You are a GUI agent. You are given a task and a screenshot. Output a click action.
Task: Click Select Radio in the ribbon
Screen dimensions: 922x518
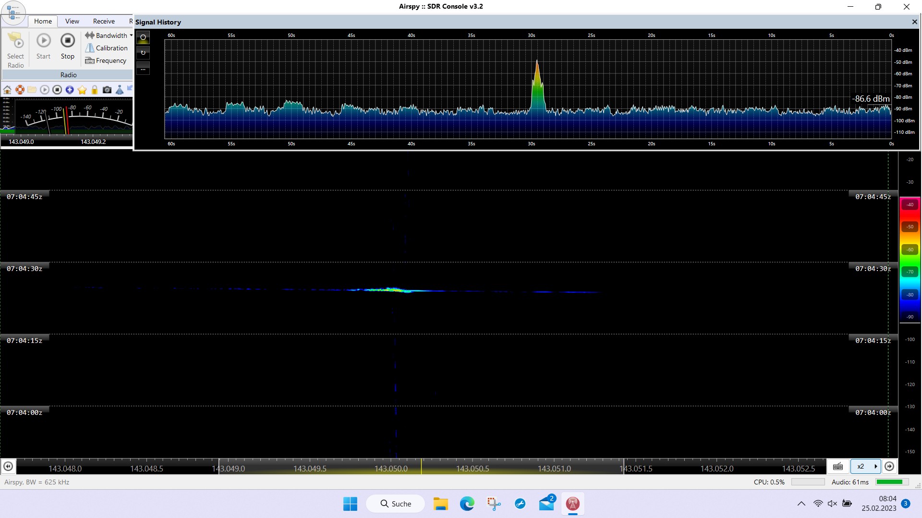pyautogui.click(x=15, y=50)
